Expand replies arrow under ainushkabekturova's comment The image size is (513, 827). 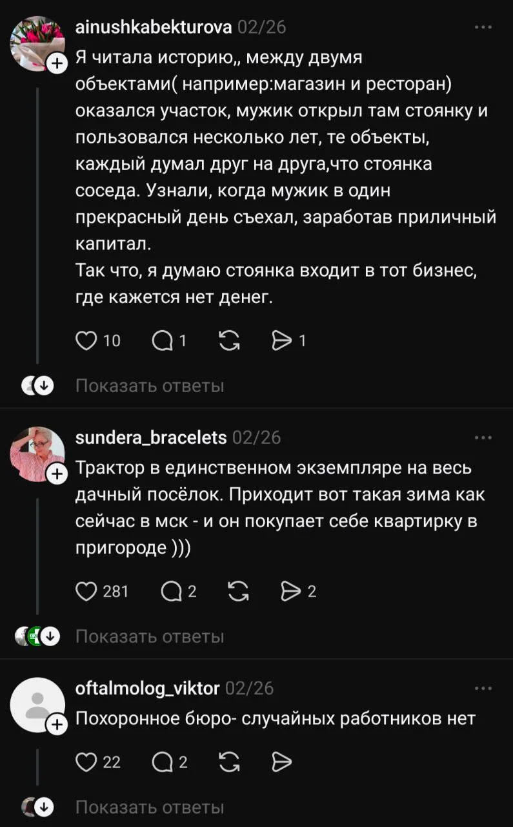tap(43, 384)
